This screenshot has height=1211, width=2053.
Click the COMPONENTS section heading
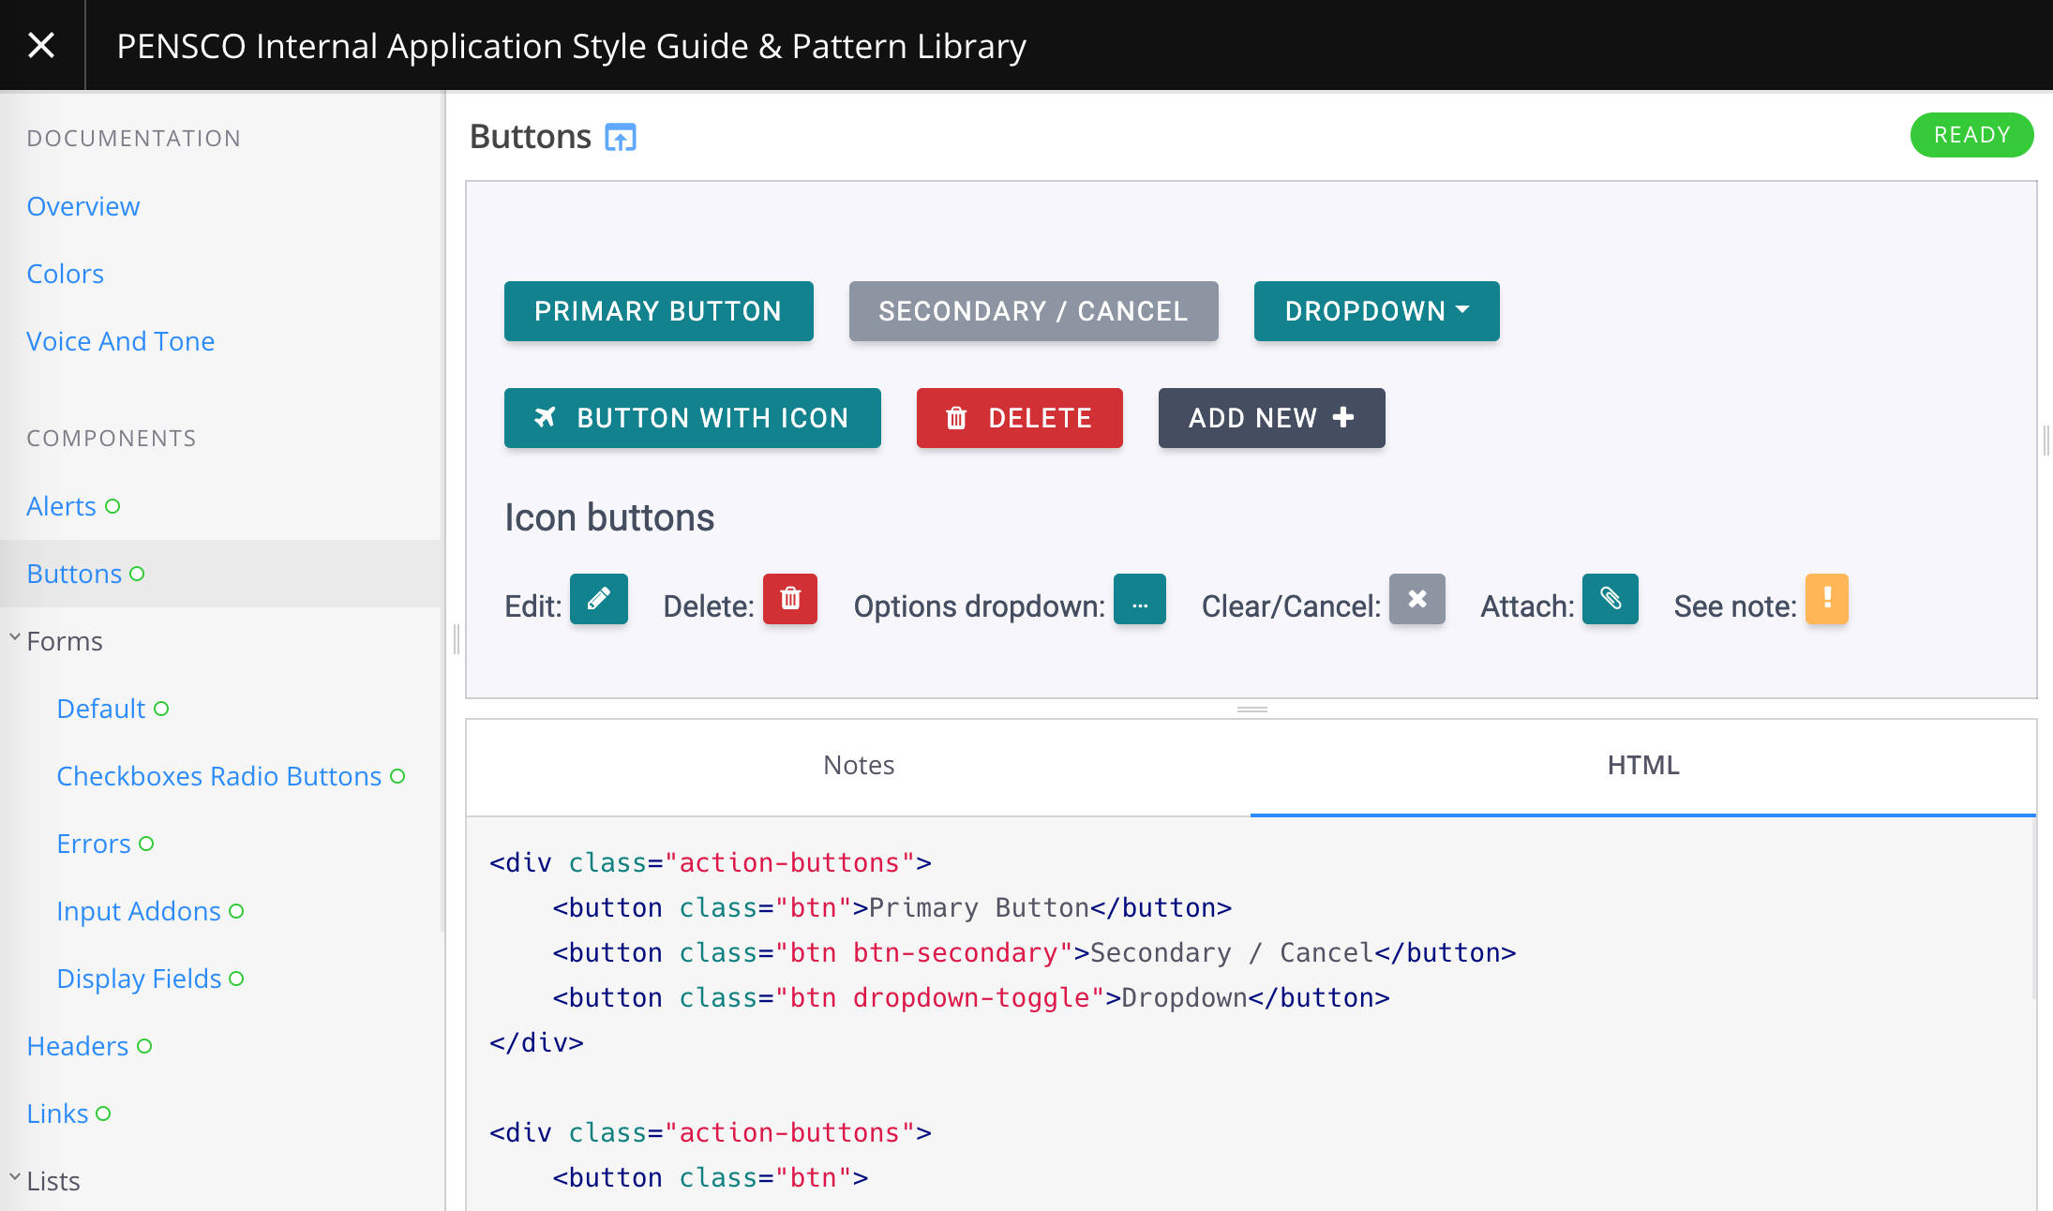point(112,439)
